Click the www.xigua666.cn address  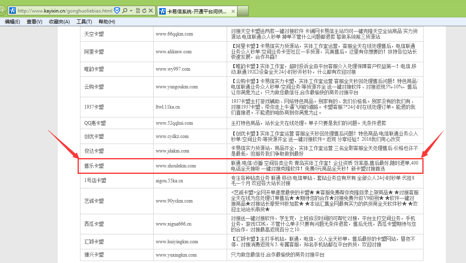(x=173, y=224)
